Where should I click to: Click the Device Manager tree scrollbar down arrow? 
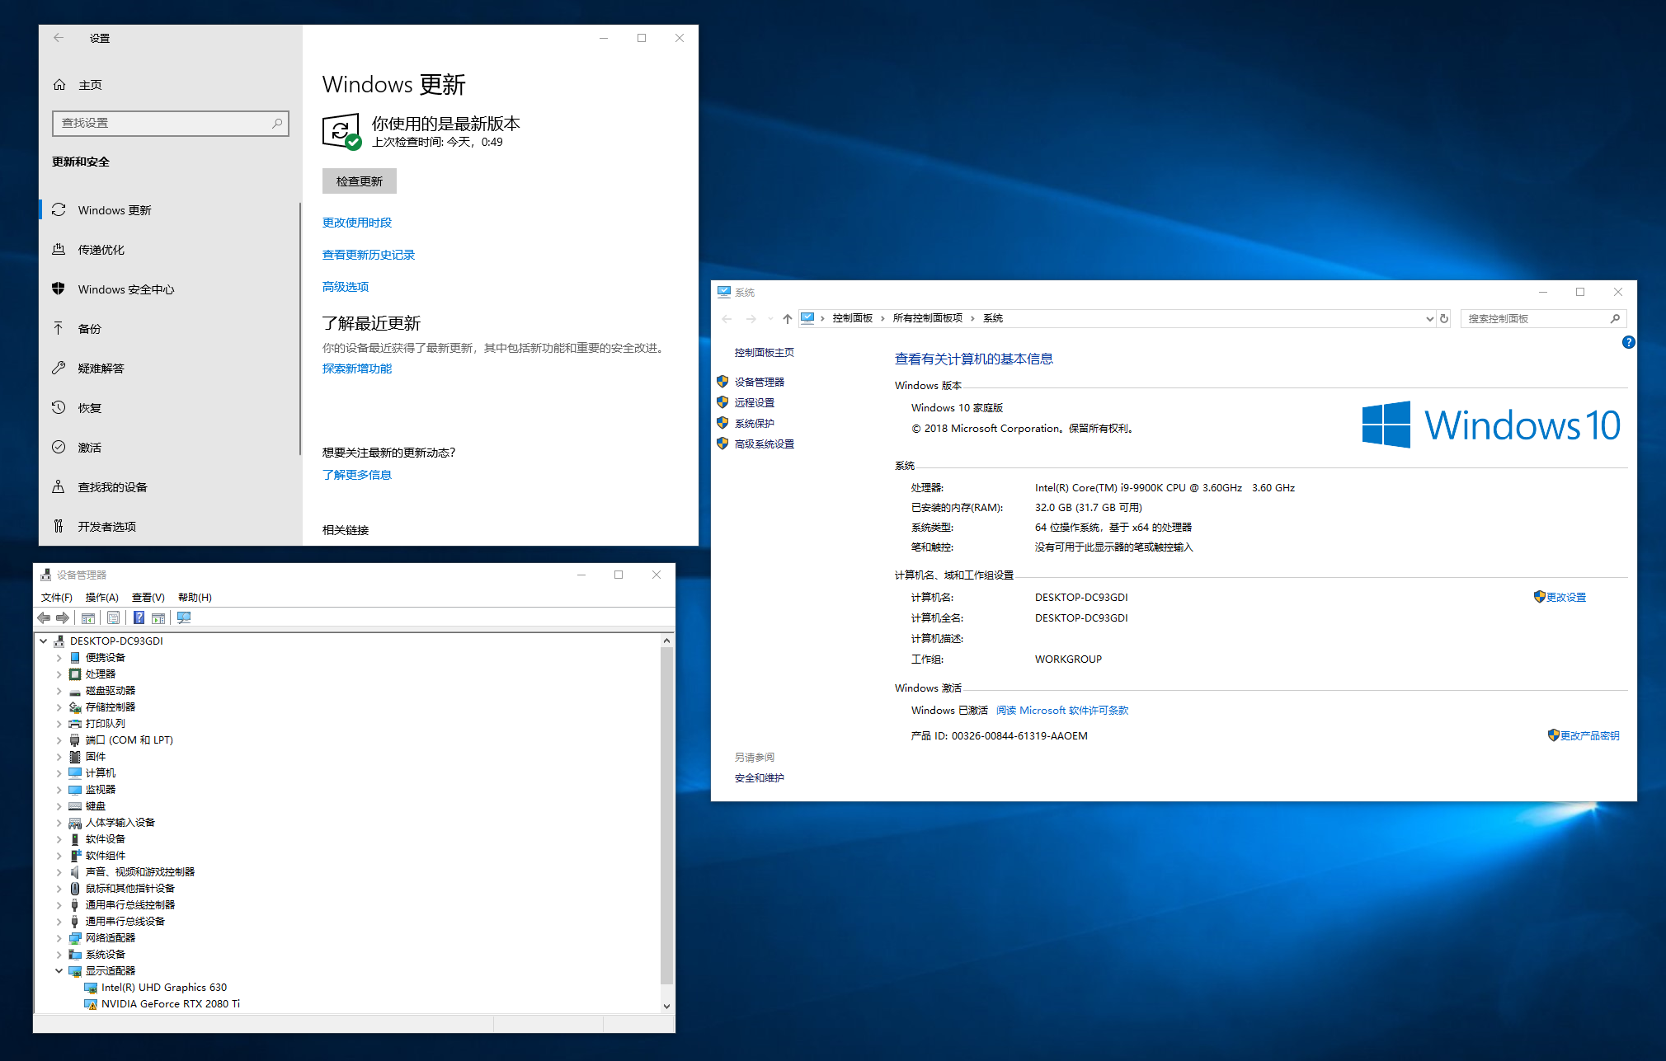[x=666, y=1006]
